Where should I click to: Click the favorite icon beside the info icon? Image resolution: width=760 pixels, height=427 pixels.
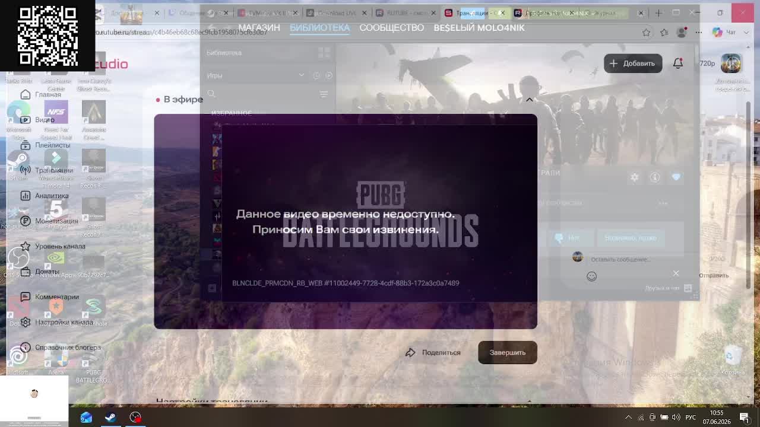click(676, 177)
